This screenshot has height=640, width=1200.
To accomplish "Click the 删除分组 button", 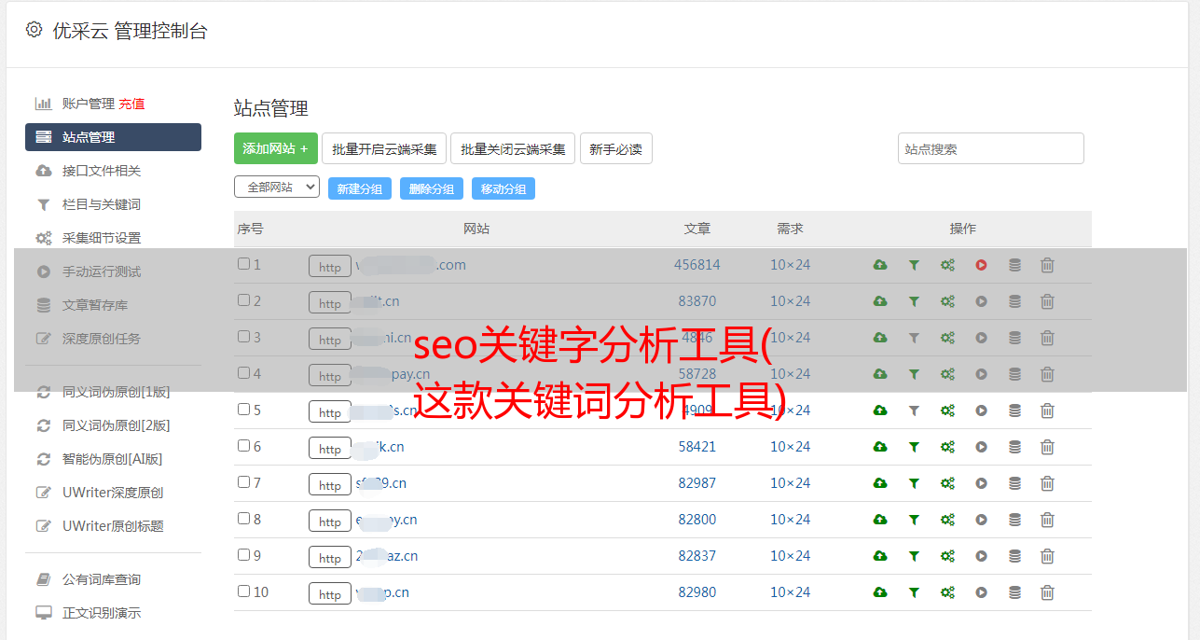I will pyautogui.click(x=432, y=188).
